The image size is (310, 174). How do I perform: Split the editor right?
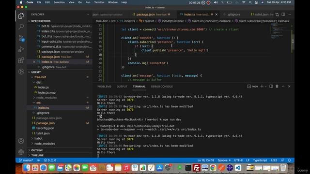coord(283,14)
